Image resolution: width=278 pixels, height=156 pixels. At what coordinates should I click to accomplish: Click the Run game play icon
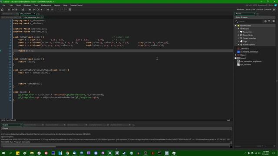click(34, 10)
